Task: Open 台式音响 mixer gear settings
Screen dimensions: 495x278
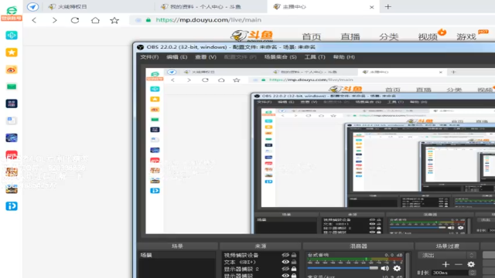Action: (397, 268)
